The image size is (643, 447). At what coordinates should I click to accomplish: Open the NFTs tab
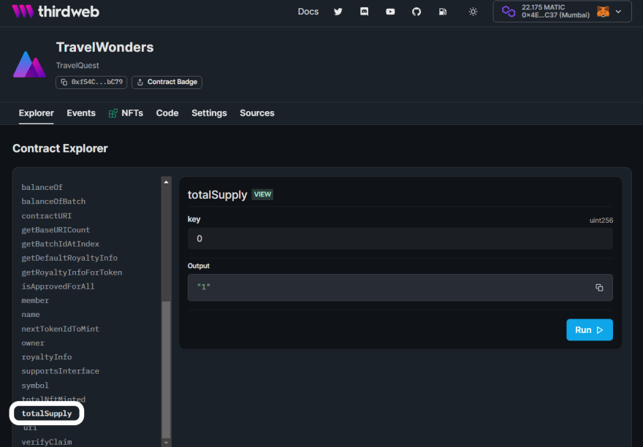[126, 113]
